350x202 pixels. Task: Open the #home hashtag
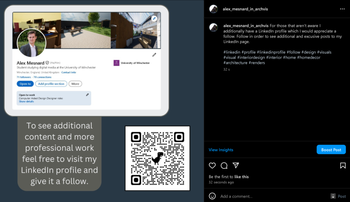[290, 58]
